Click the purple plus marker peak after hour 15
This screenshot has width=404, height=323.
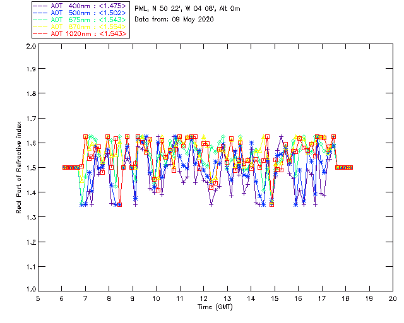[281, 136]
